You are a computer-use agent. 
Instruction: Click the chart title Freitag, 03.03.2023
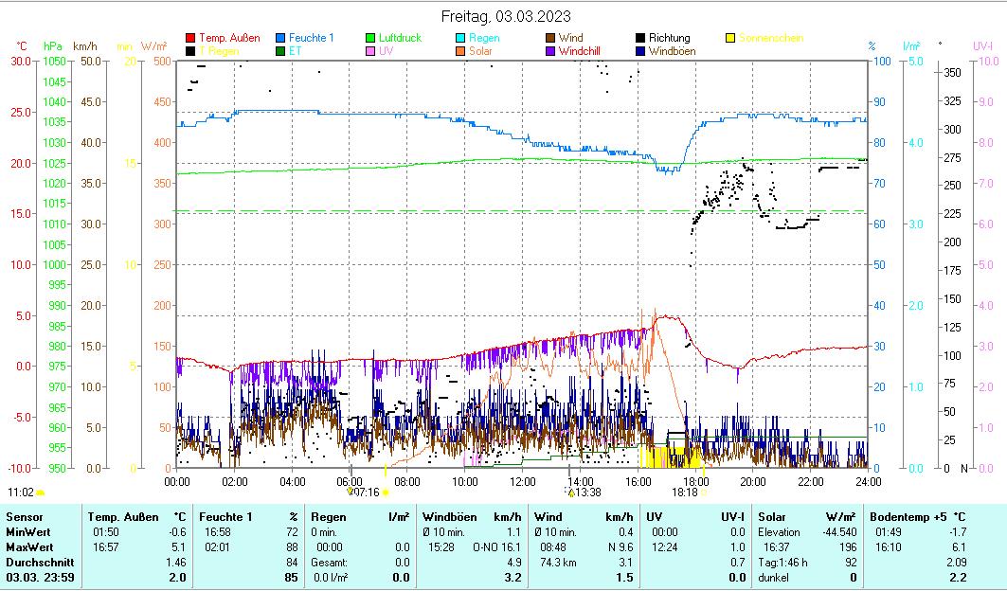click(x=506, y=16)
